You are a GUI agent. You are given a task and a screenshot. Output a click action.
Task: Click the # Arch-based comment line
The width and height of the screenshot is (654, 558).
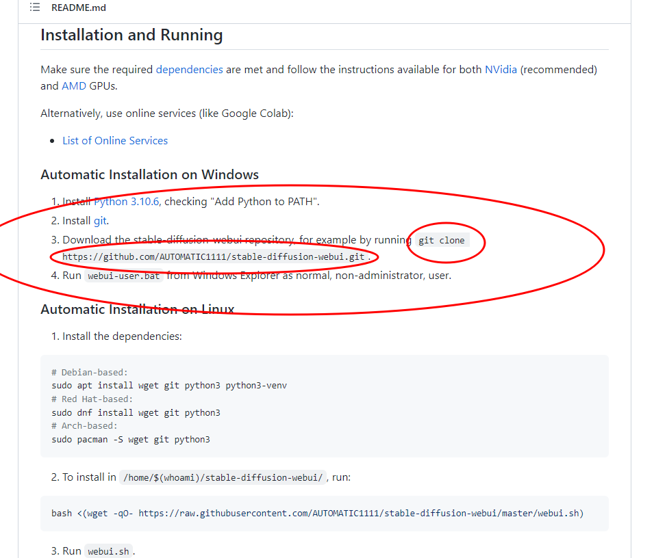click(x=84, y=425)
